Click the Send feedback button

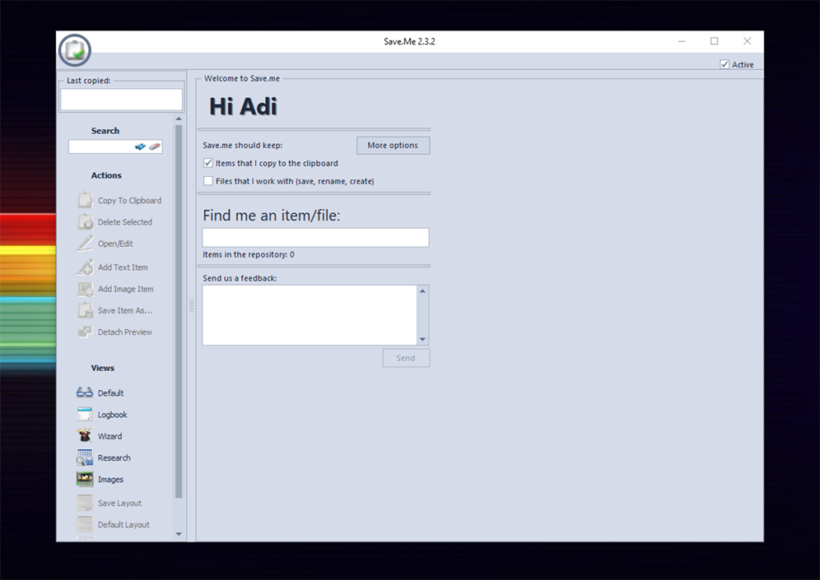(x=406, y=357)
